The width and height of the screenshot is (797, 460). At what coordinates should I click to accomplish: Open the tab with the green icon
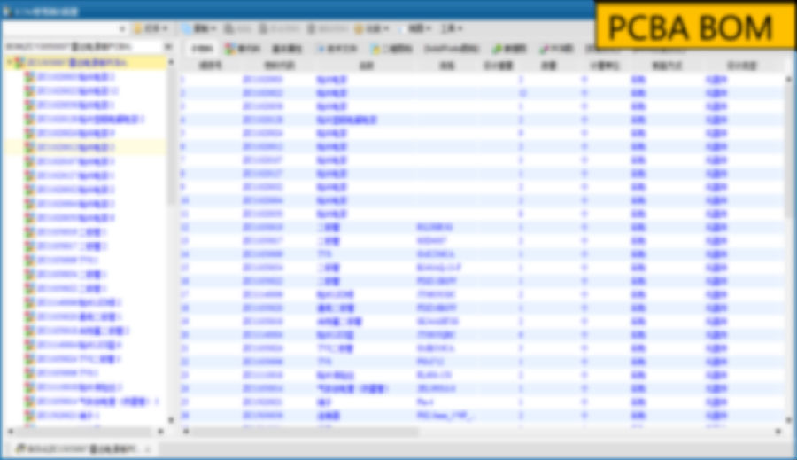pos(509,49)
